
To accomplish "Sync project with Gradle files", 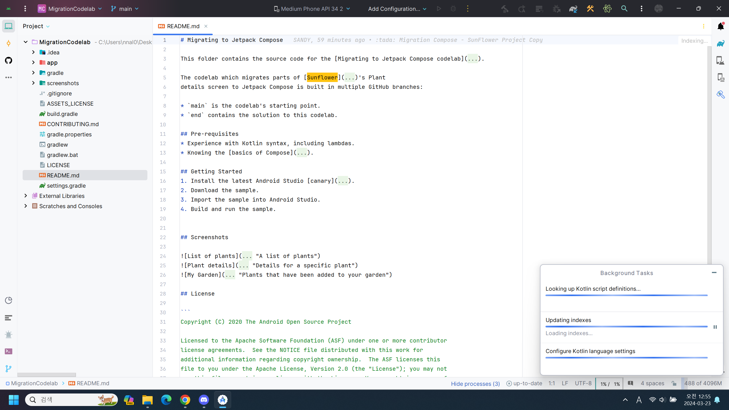I will coord(573,9).
